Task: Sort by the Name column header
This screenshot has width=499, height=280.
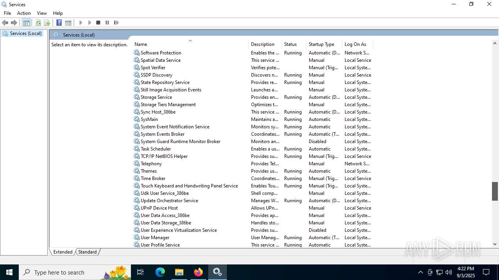Action: (190, 44)
